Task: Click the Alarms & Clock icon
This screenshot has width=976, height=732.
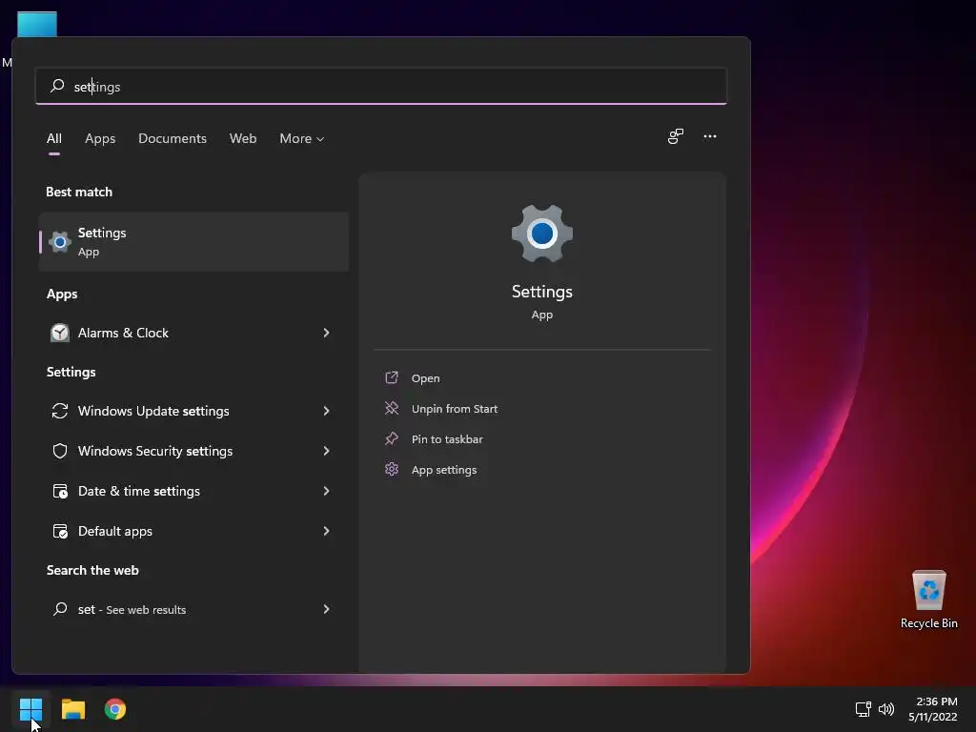Action: 60,333
